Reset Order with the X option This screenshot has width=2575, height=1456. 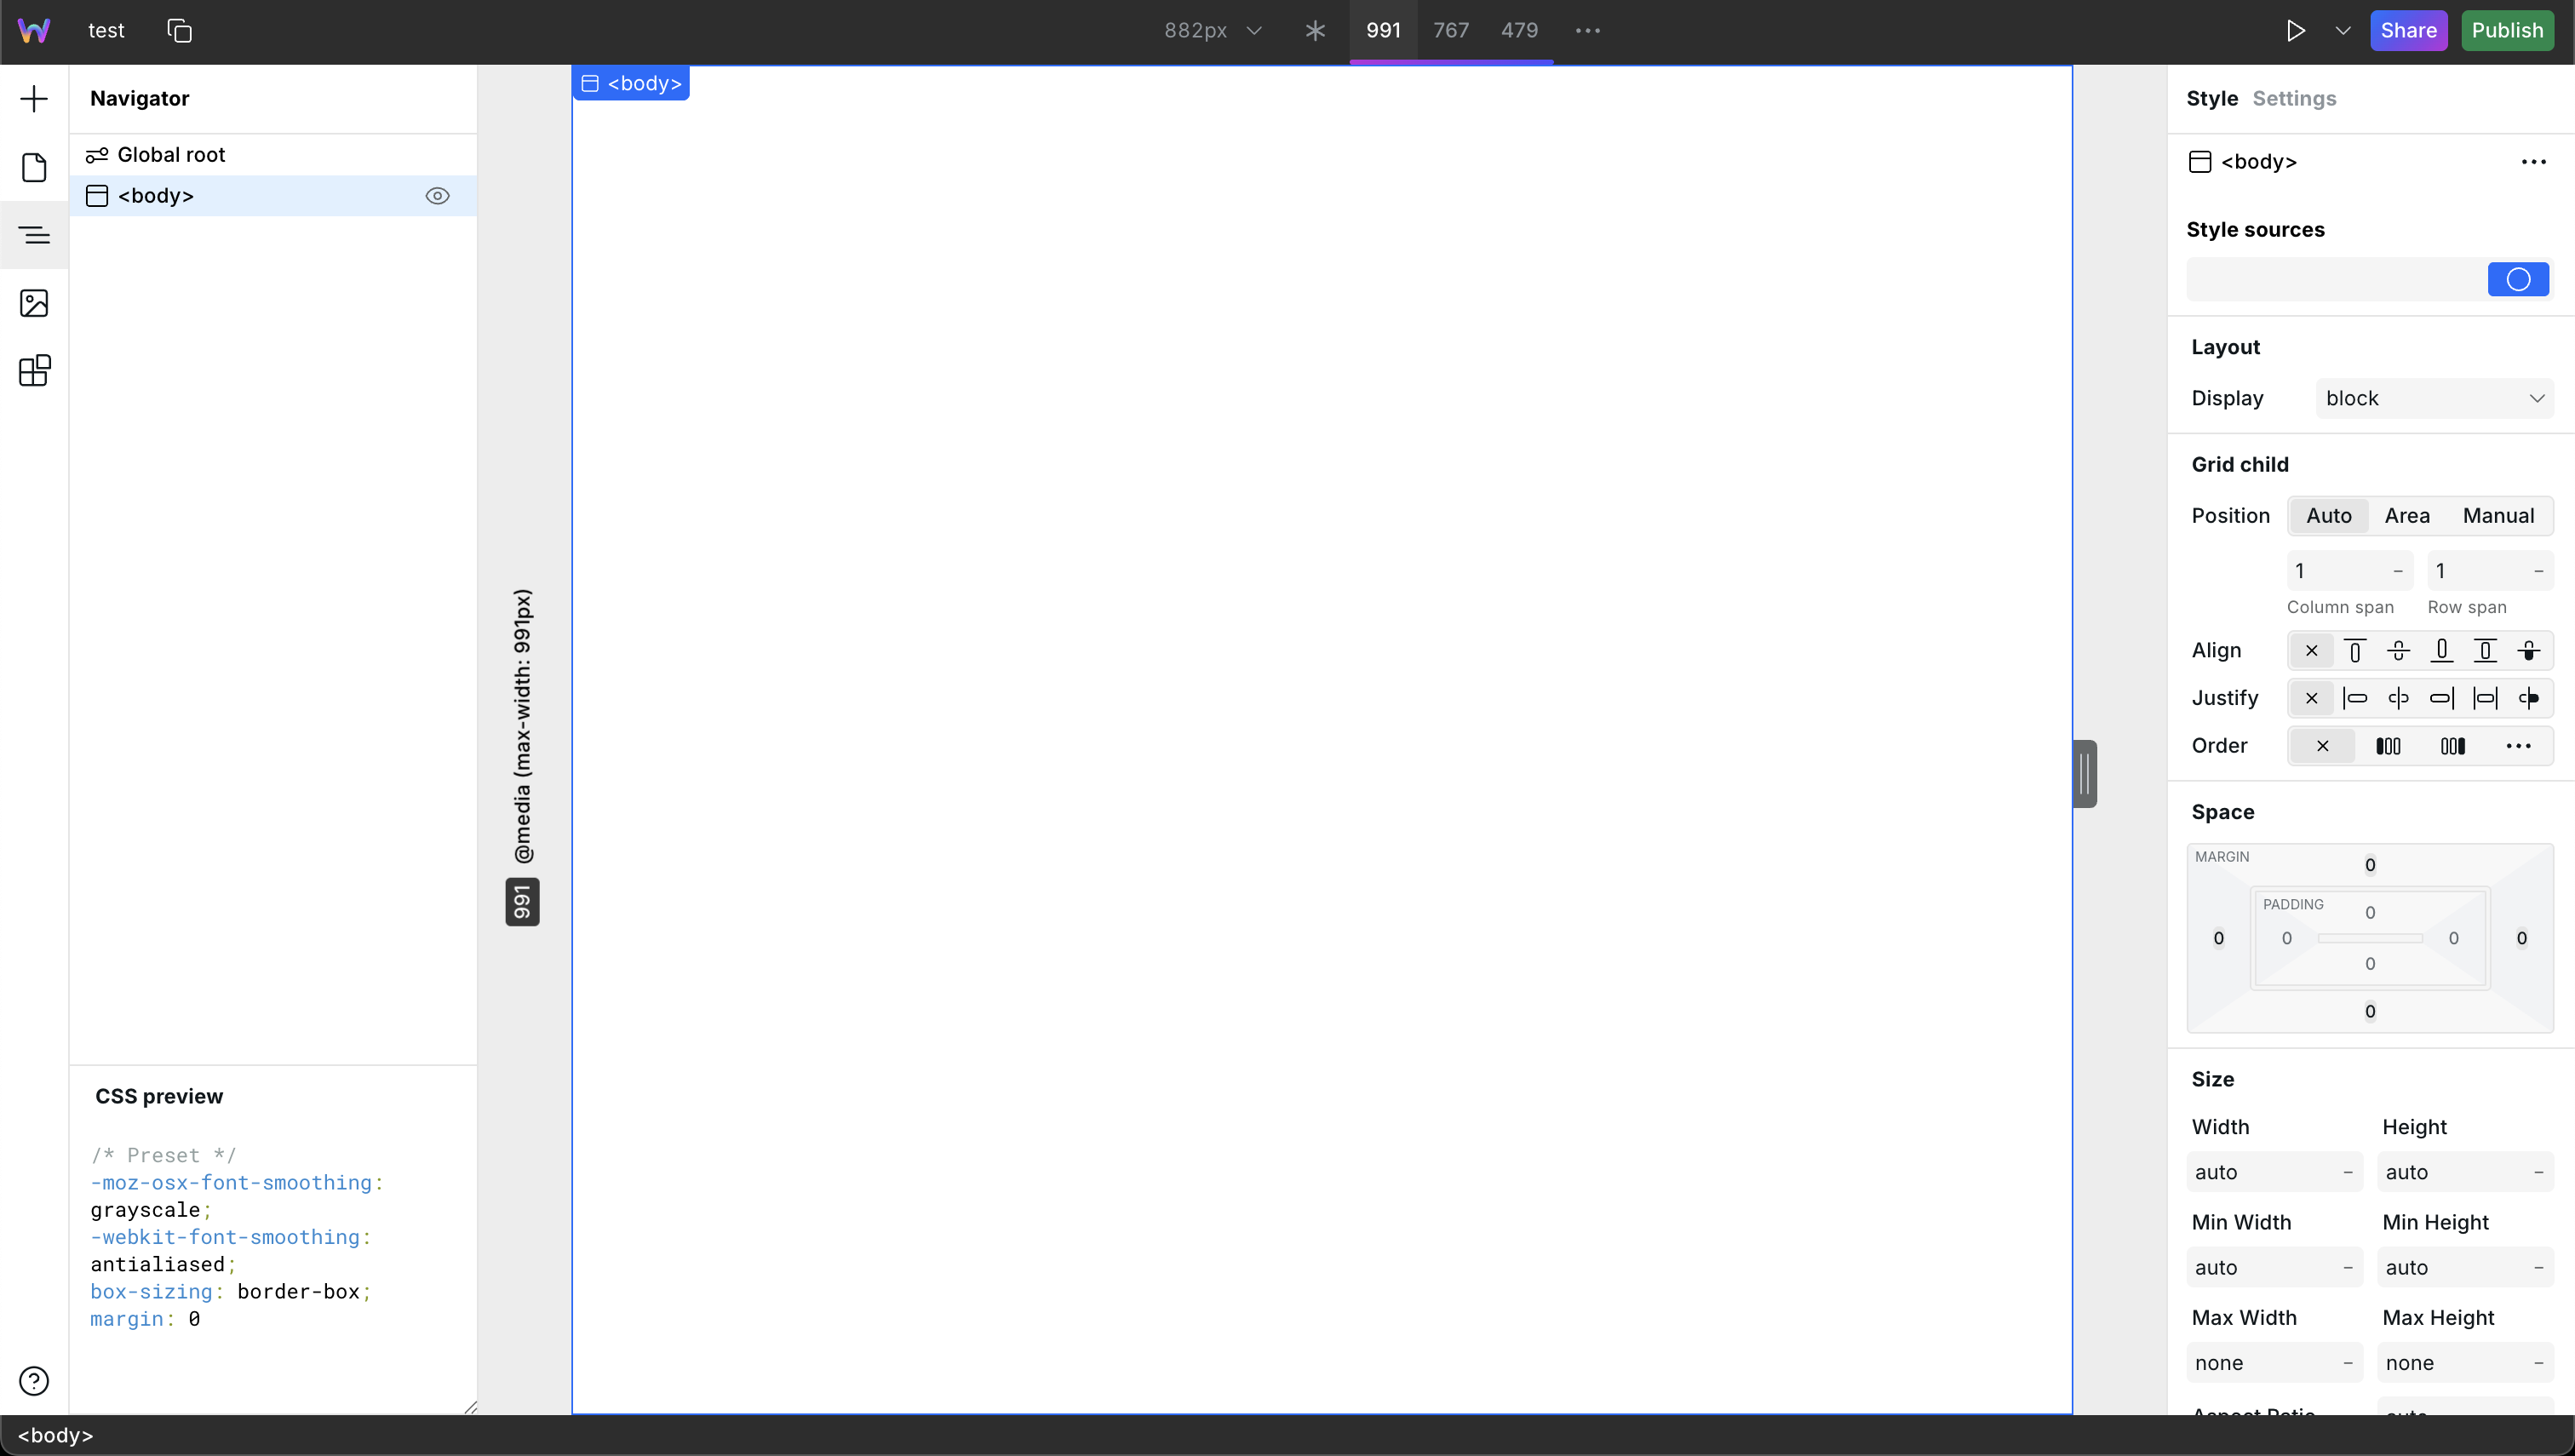coord(2323,746)
